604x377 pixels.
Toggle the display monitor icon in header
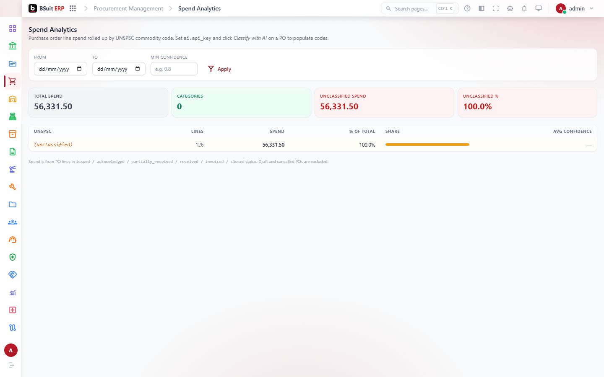click(539, 8)
